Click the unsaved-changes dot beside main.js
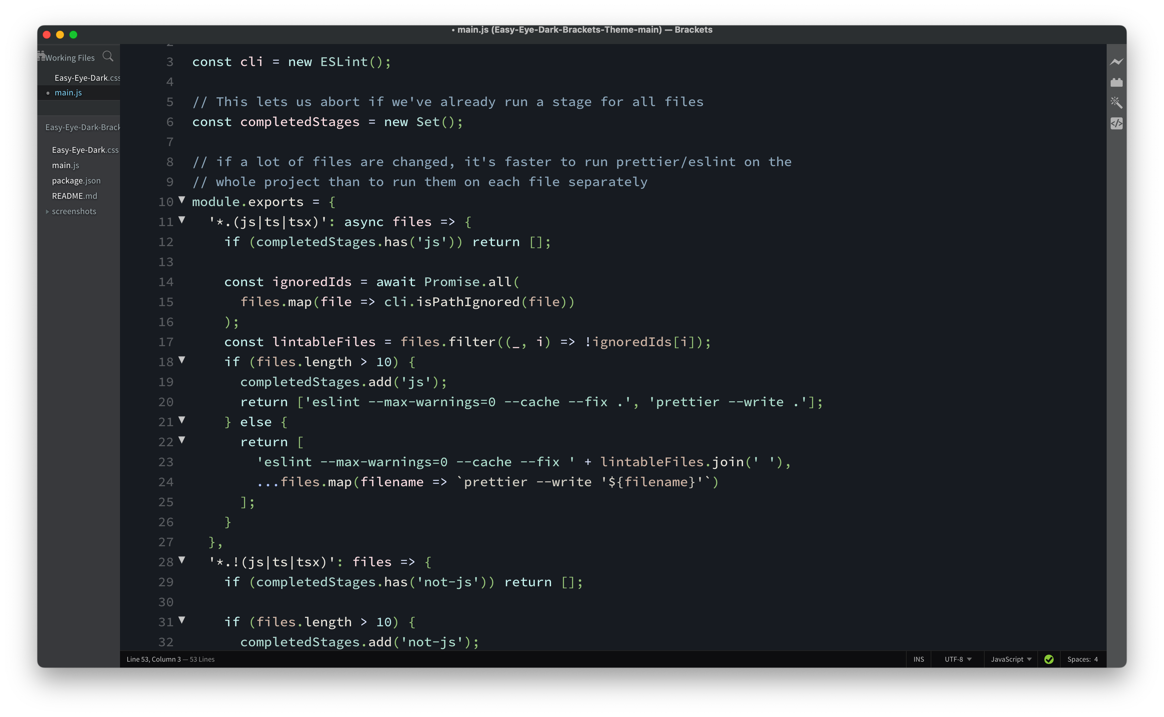This screenshot has width=1164, height=717. pos(48,93)
